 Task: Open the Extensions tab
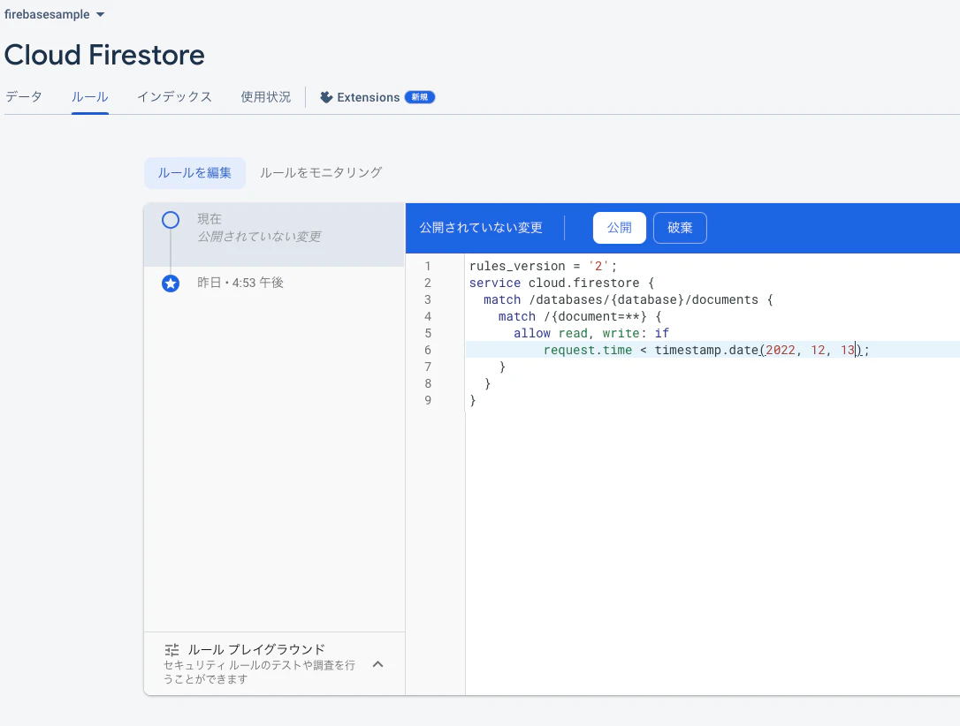coord(377,97)
